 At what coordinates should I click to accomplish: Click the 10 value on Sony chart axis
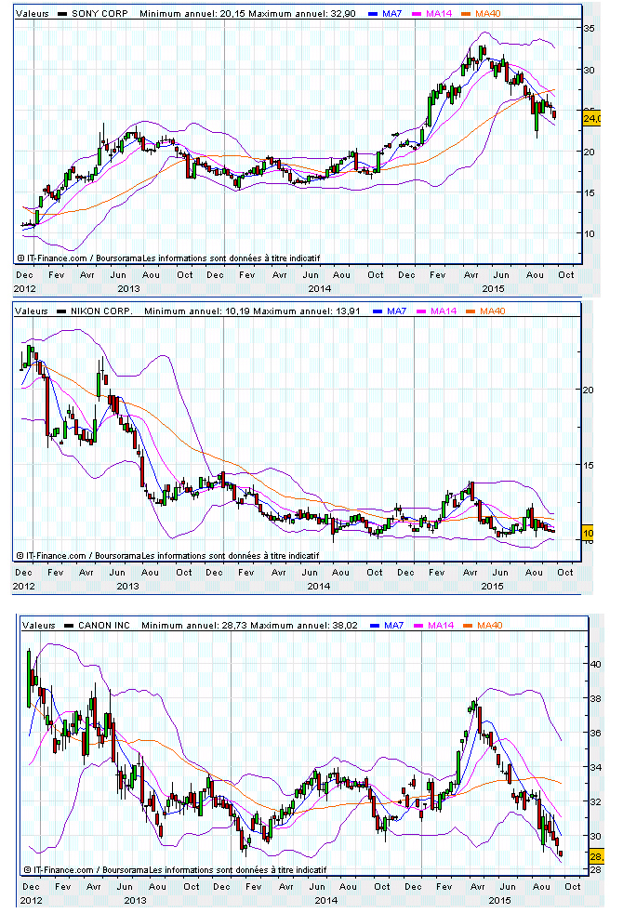point(590,234)
